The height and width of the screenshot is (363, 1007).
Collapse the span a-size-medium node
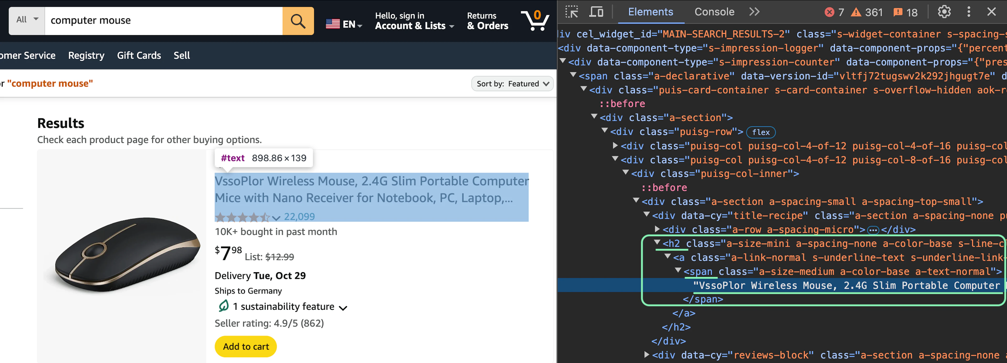(678, 270)
